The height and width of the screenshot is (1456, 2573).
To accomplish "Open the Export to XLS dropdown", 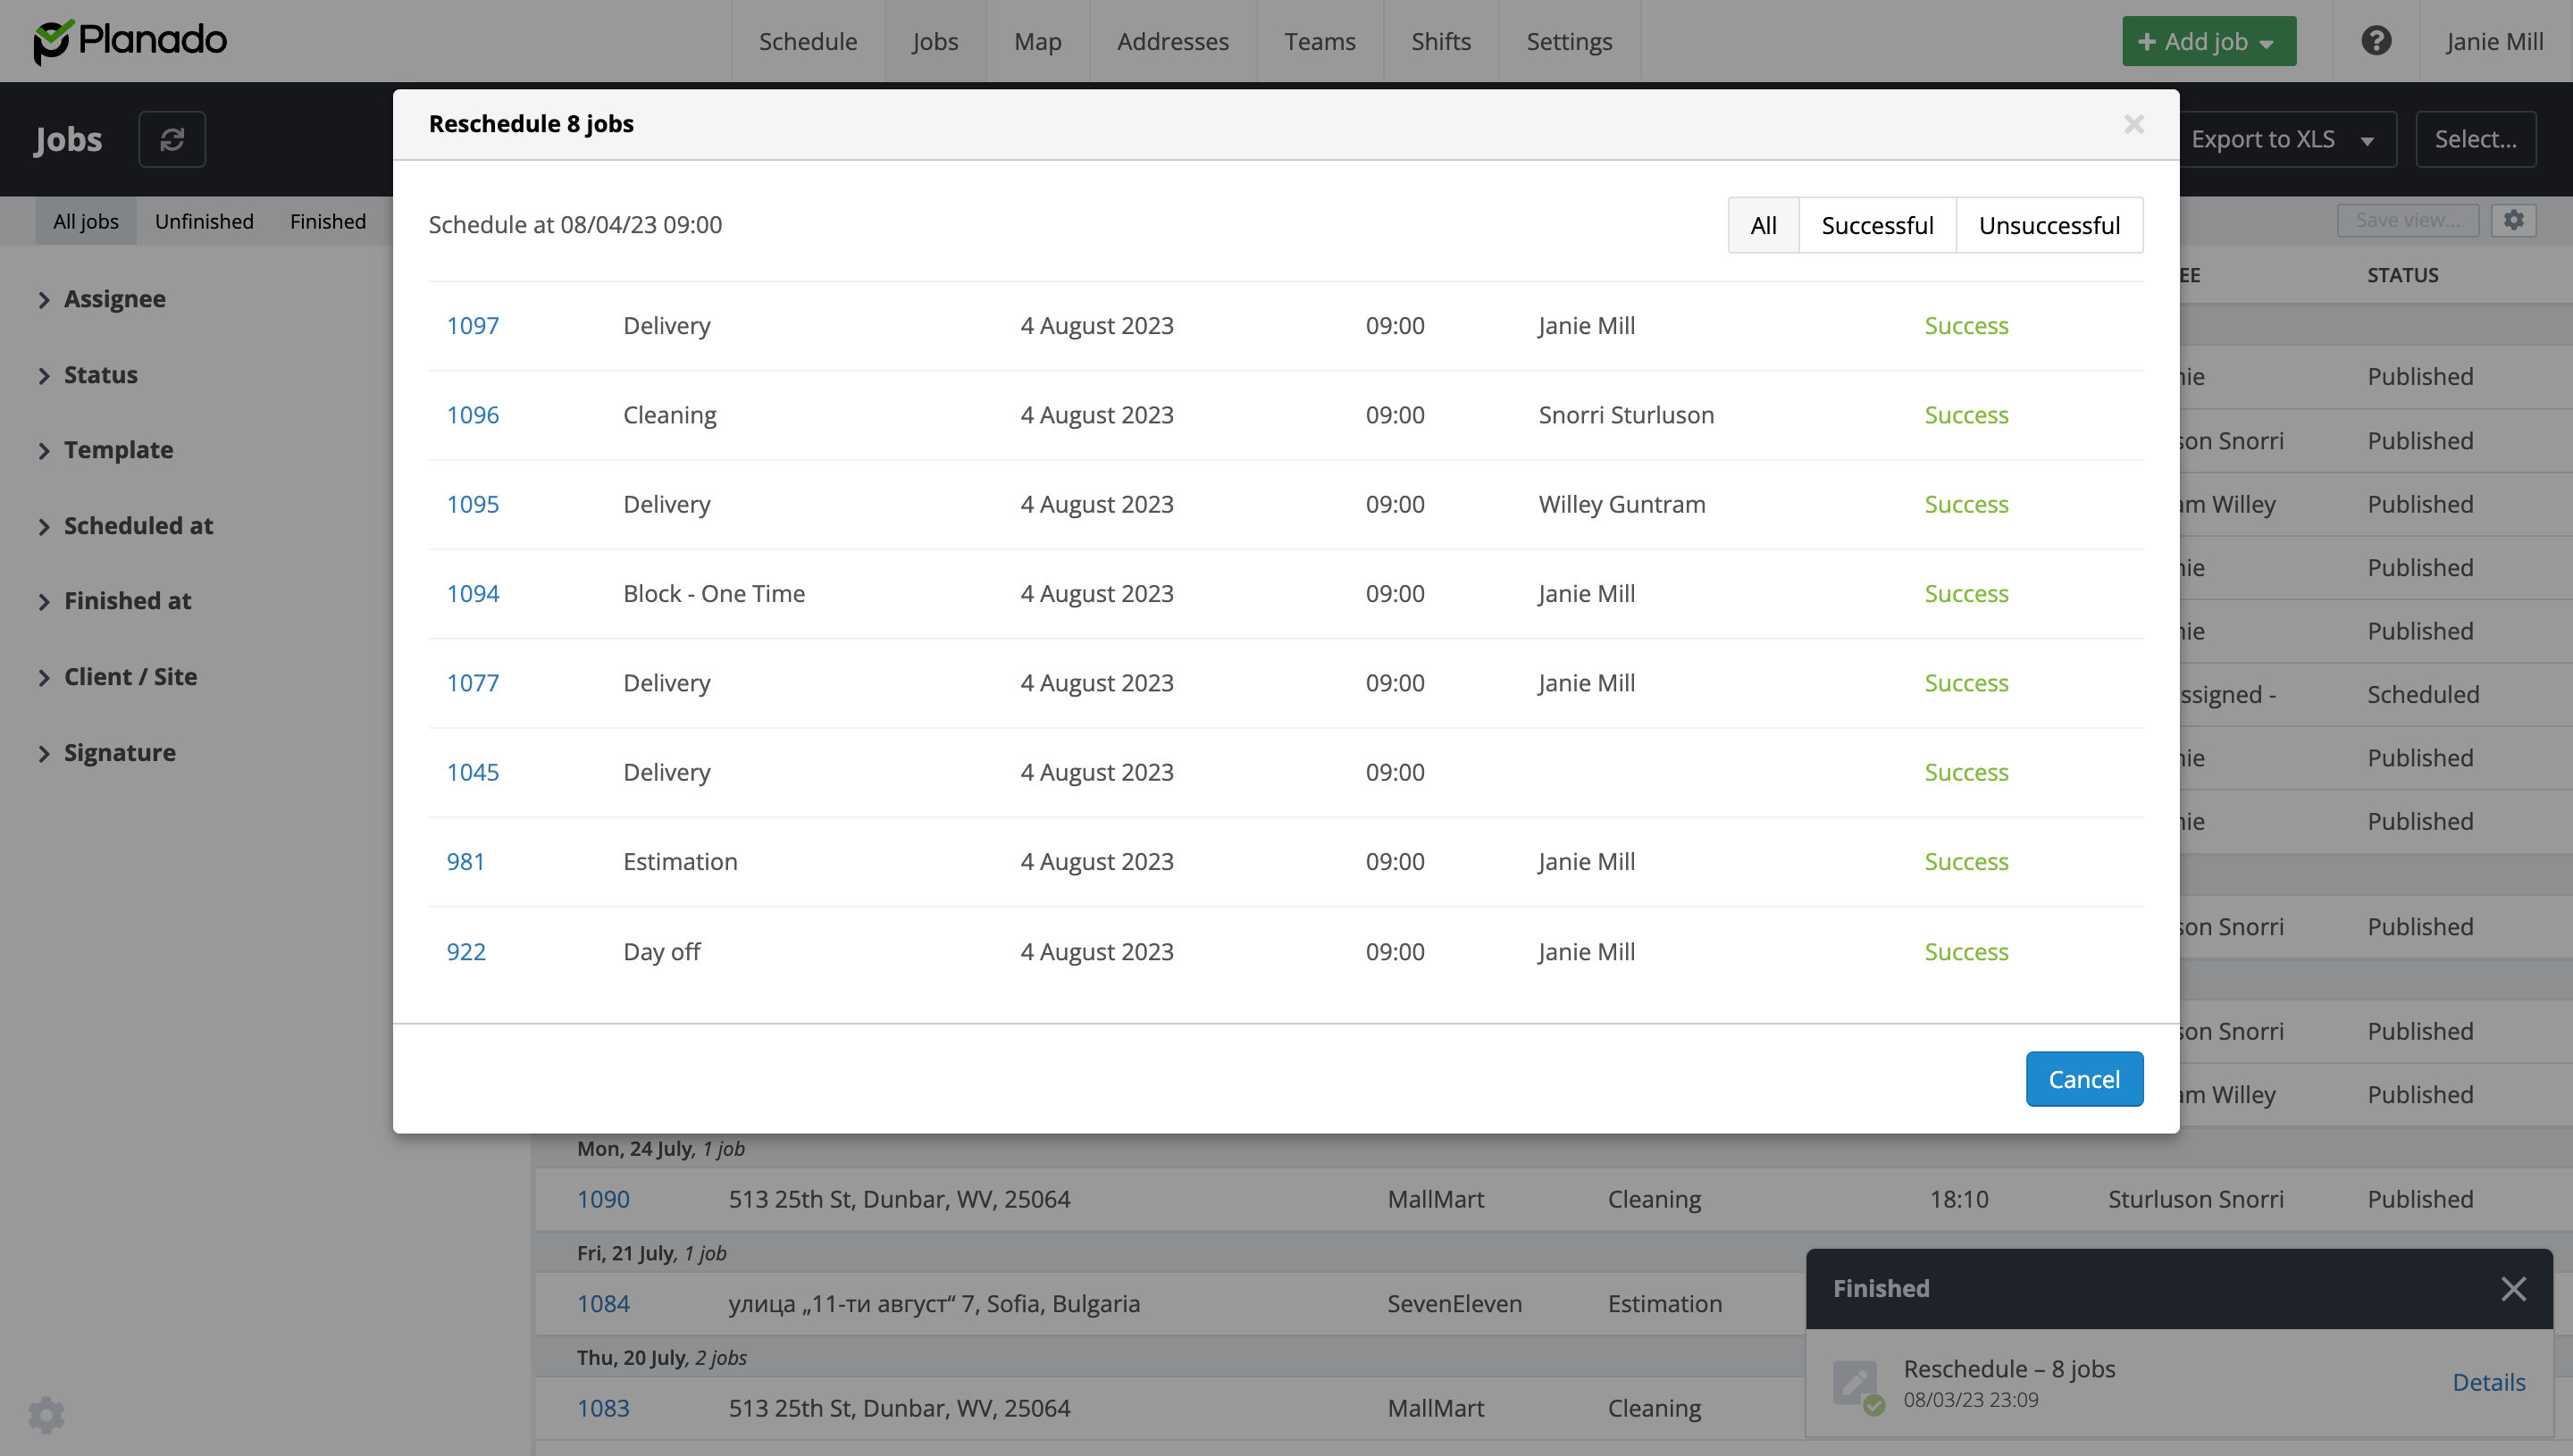I will (2282, 139).
